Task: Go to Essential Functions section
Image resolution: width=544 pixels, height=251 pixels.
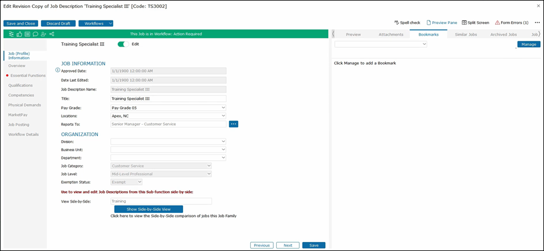Action: [x=28, y=76]
